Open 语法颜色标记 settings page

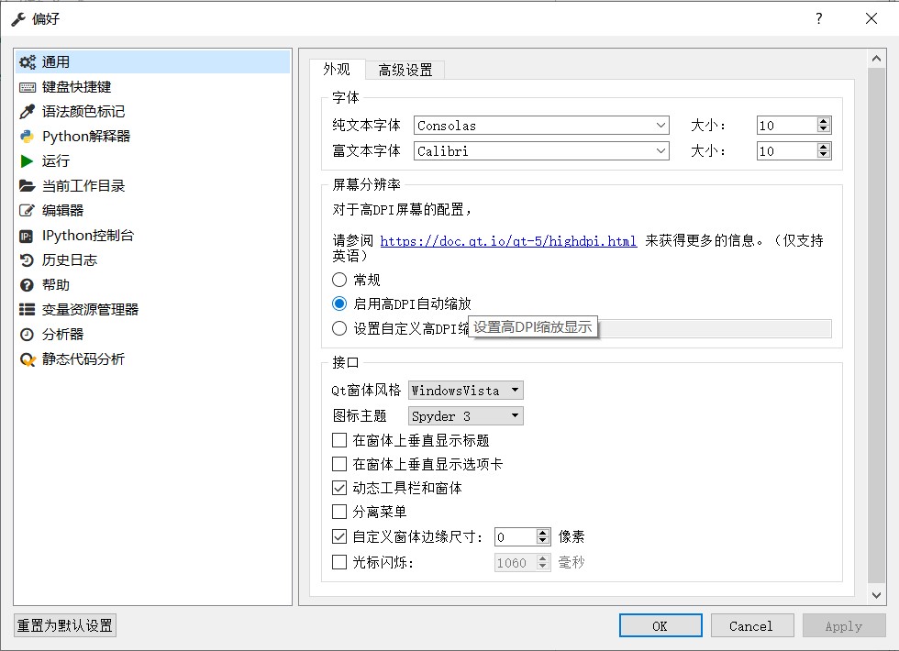click(152, 112)
